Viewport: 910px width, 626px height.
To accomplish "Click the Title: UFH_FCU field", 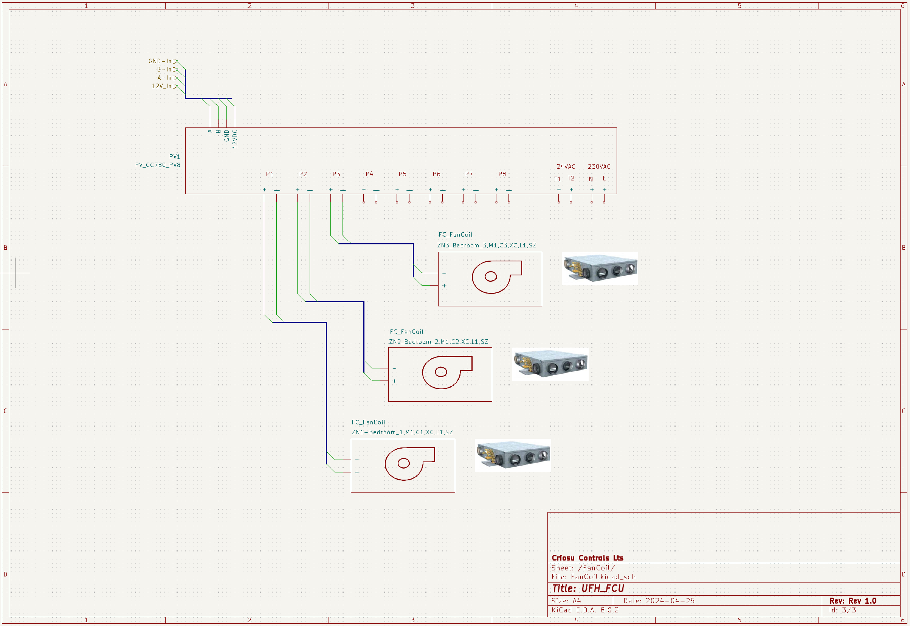I will pos(588,588).
